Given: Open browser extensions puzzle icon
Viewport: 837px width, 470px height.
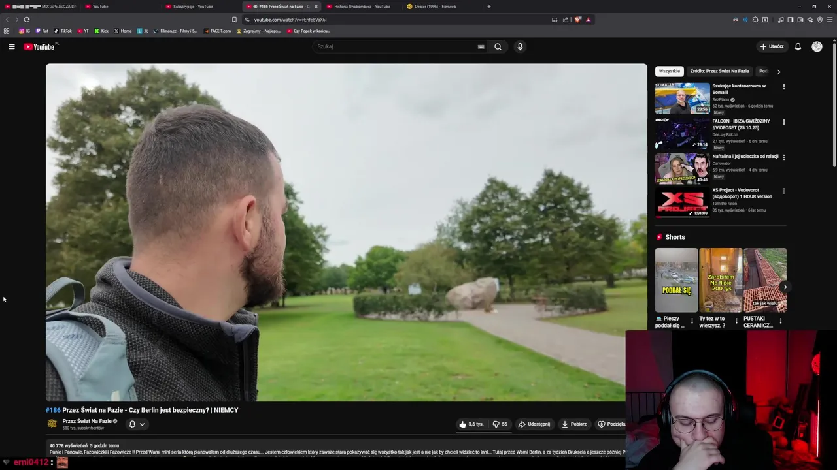Looking at the screenshot, I should pyautogui.click(x=755, y=20).
